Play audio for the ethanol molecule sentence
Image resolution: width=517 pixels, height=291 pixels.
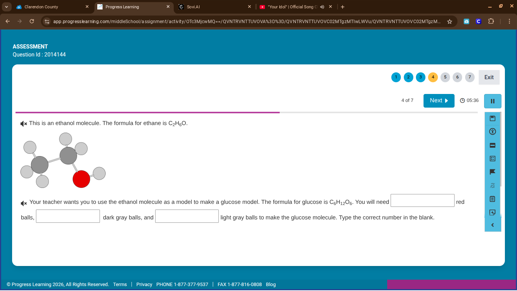click(x=24, y=124)
